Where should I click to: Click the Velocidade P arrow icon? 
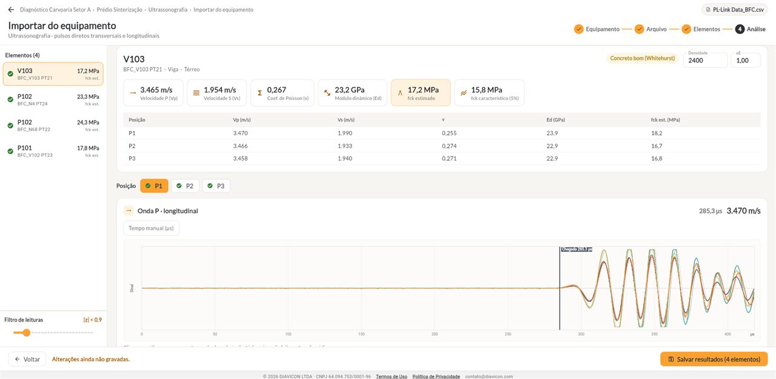(x=133, y=93)
